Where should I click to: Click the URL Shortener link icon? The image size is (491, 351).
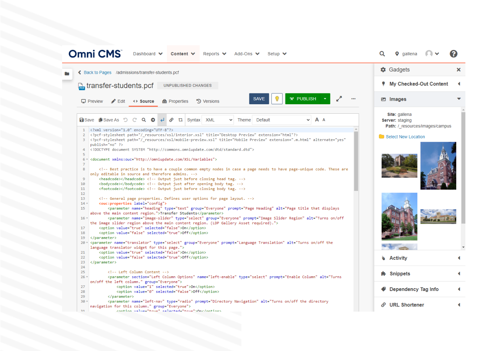click(x=383, y=305)
